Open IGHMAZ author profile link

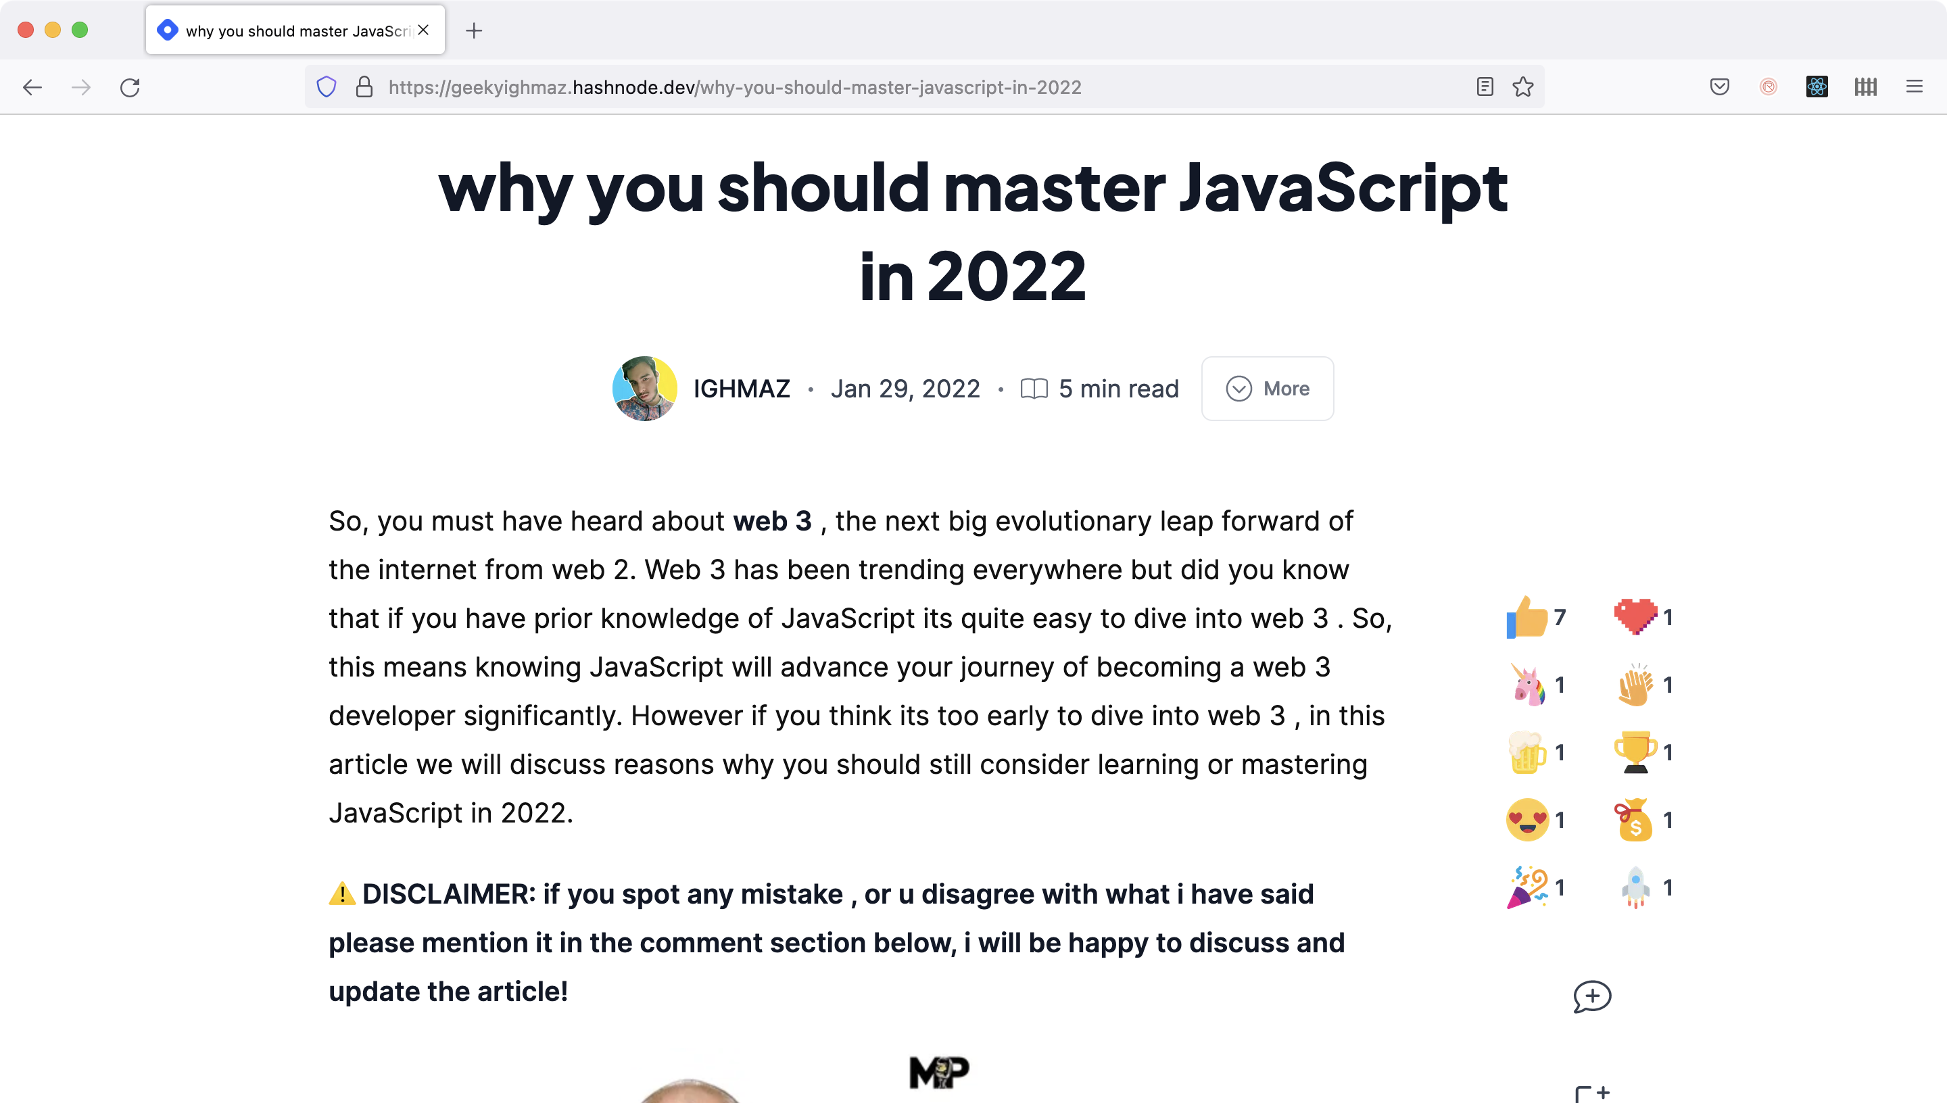click(742, 389)
